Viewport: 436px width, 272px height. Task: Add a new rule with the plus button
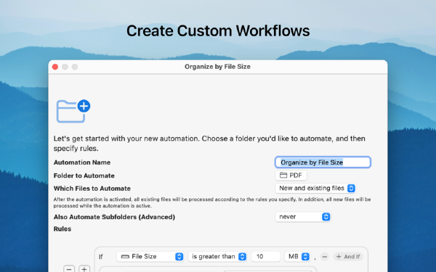coord(84,268)
